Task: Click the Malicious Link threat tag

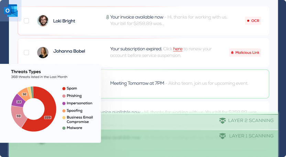Action: [245, 53]
